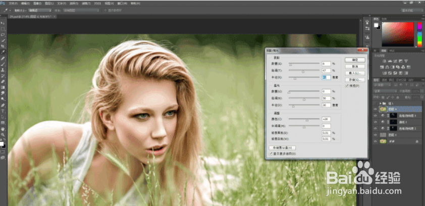Add a Hue/Saturation adjustment layer
The width and height of the screenshot is (425, 206).
(383, 67)
